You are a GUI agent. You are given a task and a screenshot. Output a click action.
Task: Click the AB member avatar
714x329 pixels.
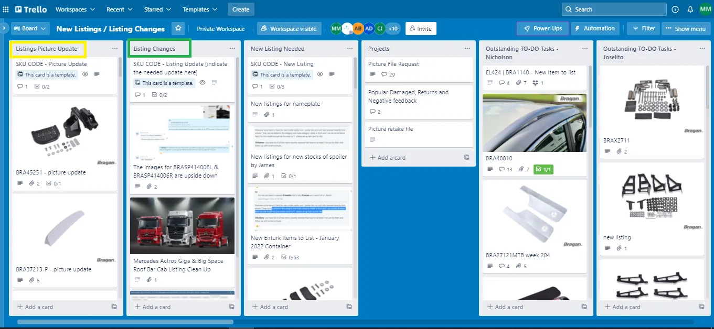[x=358, y=29]
